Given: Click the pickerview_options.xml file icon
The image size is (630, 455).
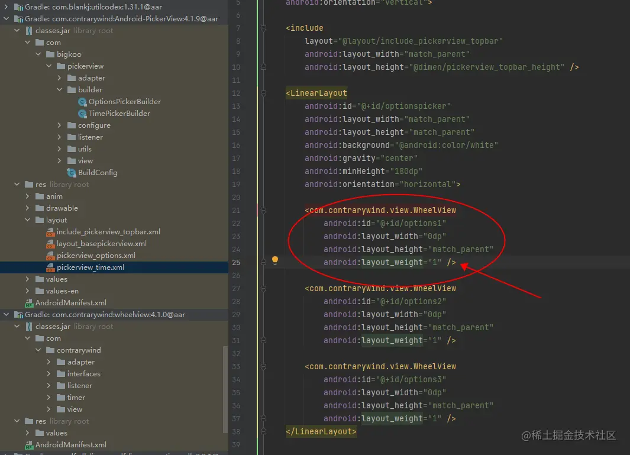Looking at the screenshot, I should 50,256.
